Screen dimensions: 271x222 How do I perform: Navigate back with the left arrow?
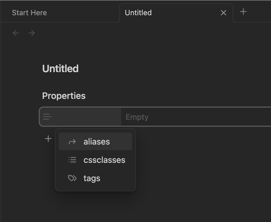point(16,33)
